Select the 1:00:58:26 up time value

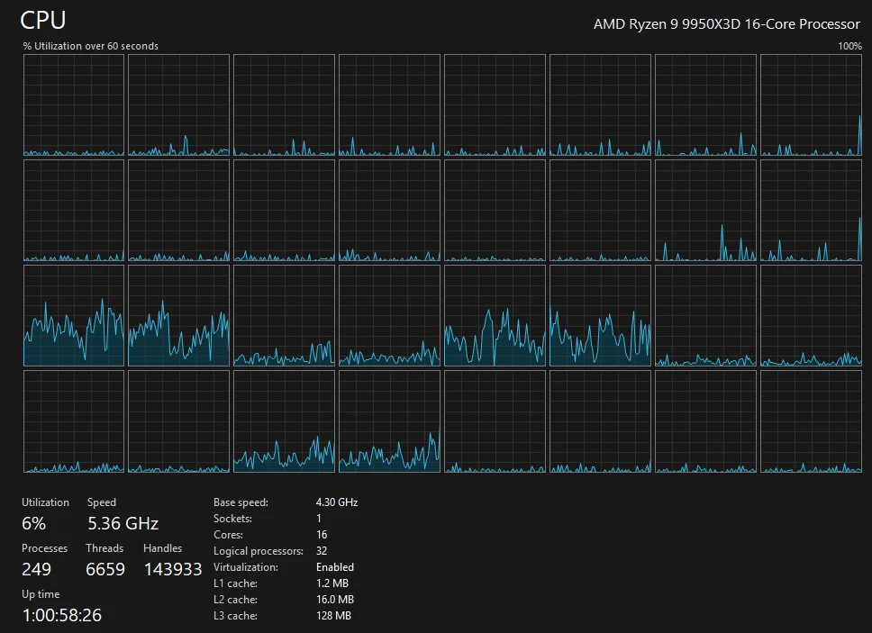[62, 616]
